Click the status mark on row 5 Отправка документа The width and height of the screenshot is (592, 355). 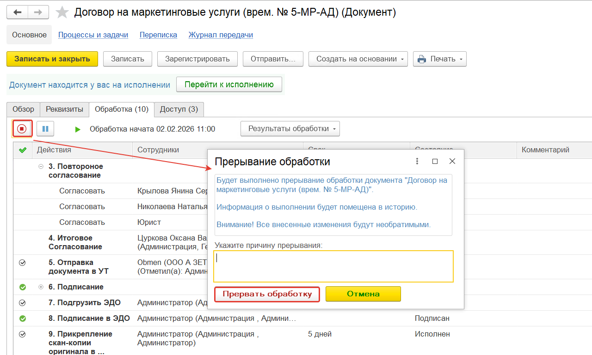[x=22, y=263]
